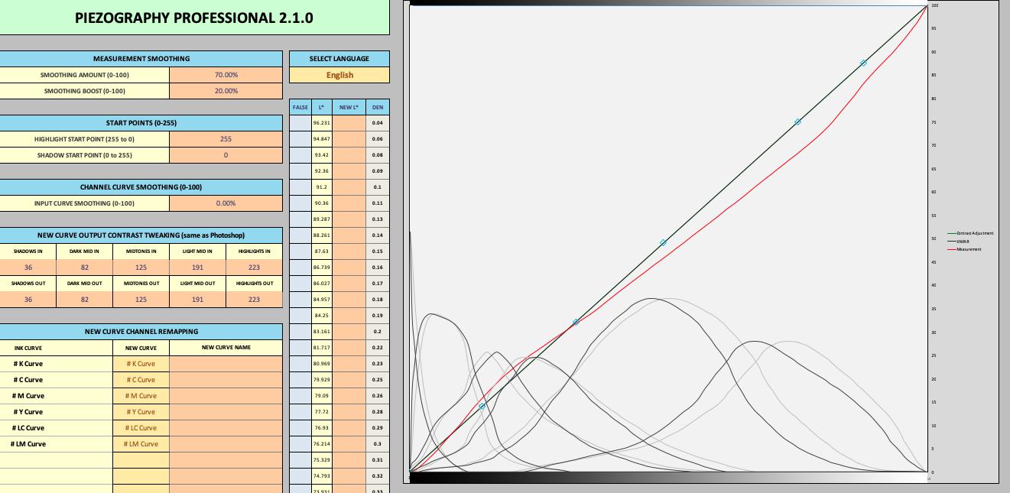Click the DEN column header
The height and width of the screenshot is (493, 1010).
[x=378, y=107]
